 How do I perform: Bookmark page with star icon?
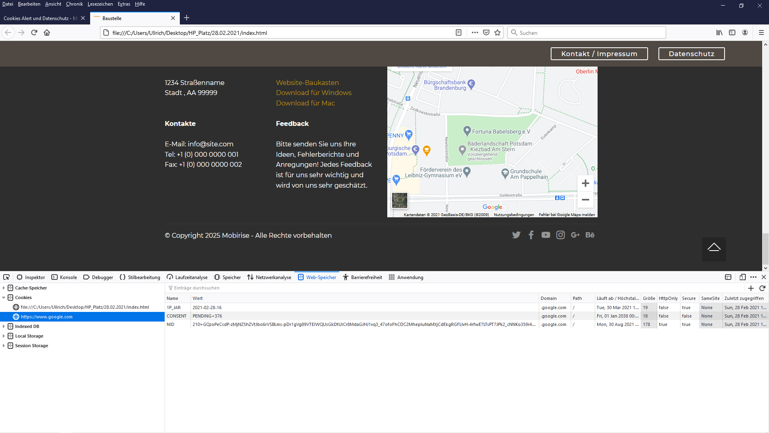pos(497,33)
